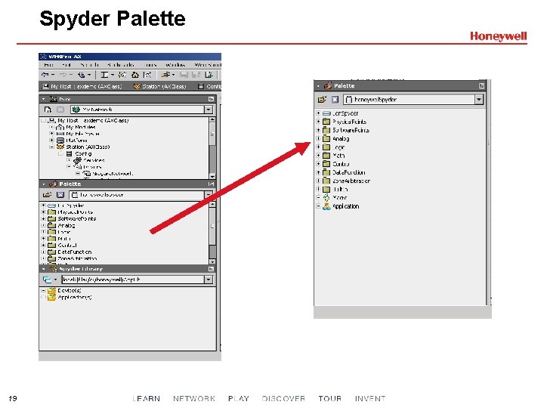Expand PhysicalPoints folder in enlarged Palette
Viewport: 544px width, 408px height.
[x=318, y=122]
